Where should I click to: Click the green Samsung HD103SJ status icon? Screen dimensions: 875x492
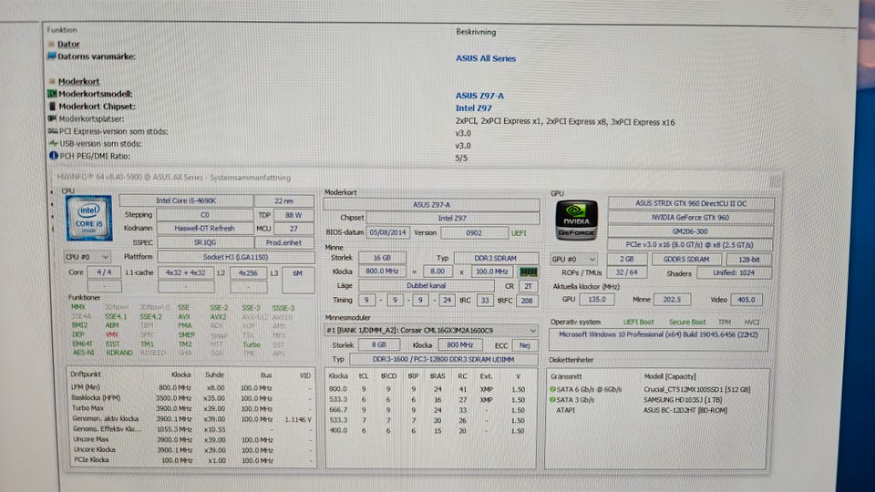552,401
